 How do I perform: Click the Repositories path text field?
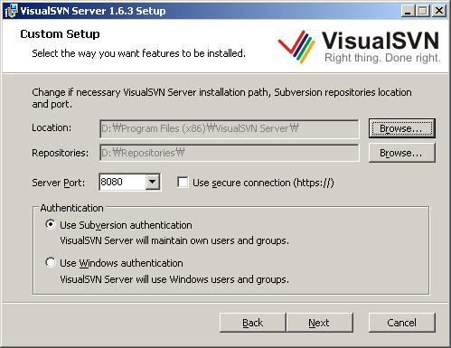230,153
